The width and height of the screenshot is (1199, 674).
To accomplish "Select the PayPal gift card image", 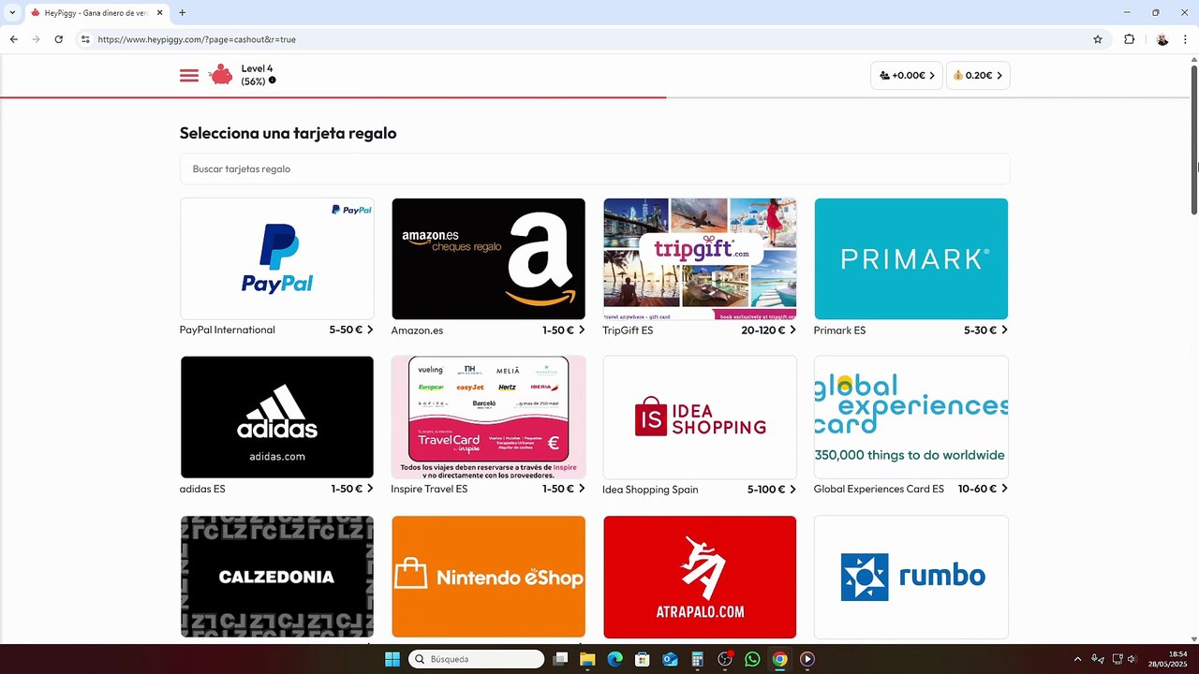I will coord(277,258).
